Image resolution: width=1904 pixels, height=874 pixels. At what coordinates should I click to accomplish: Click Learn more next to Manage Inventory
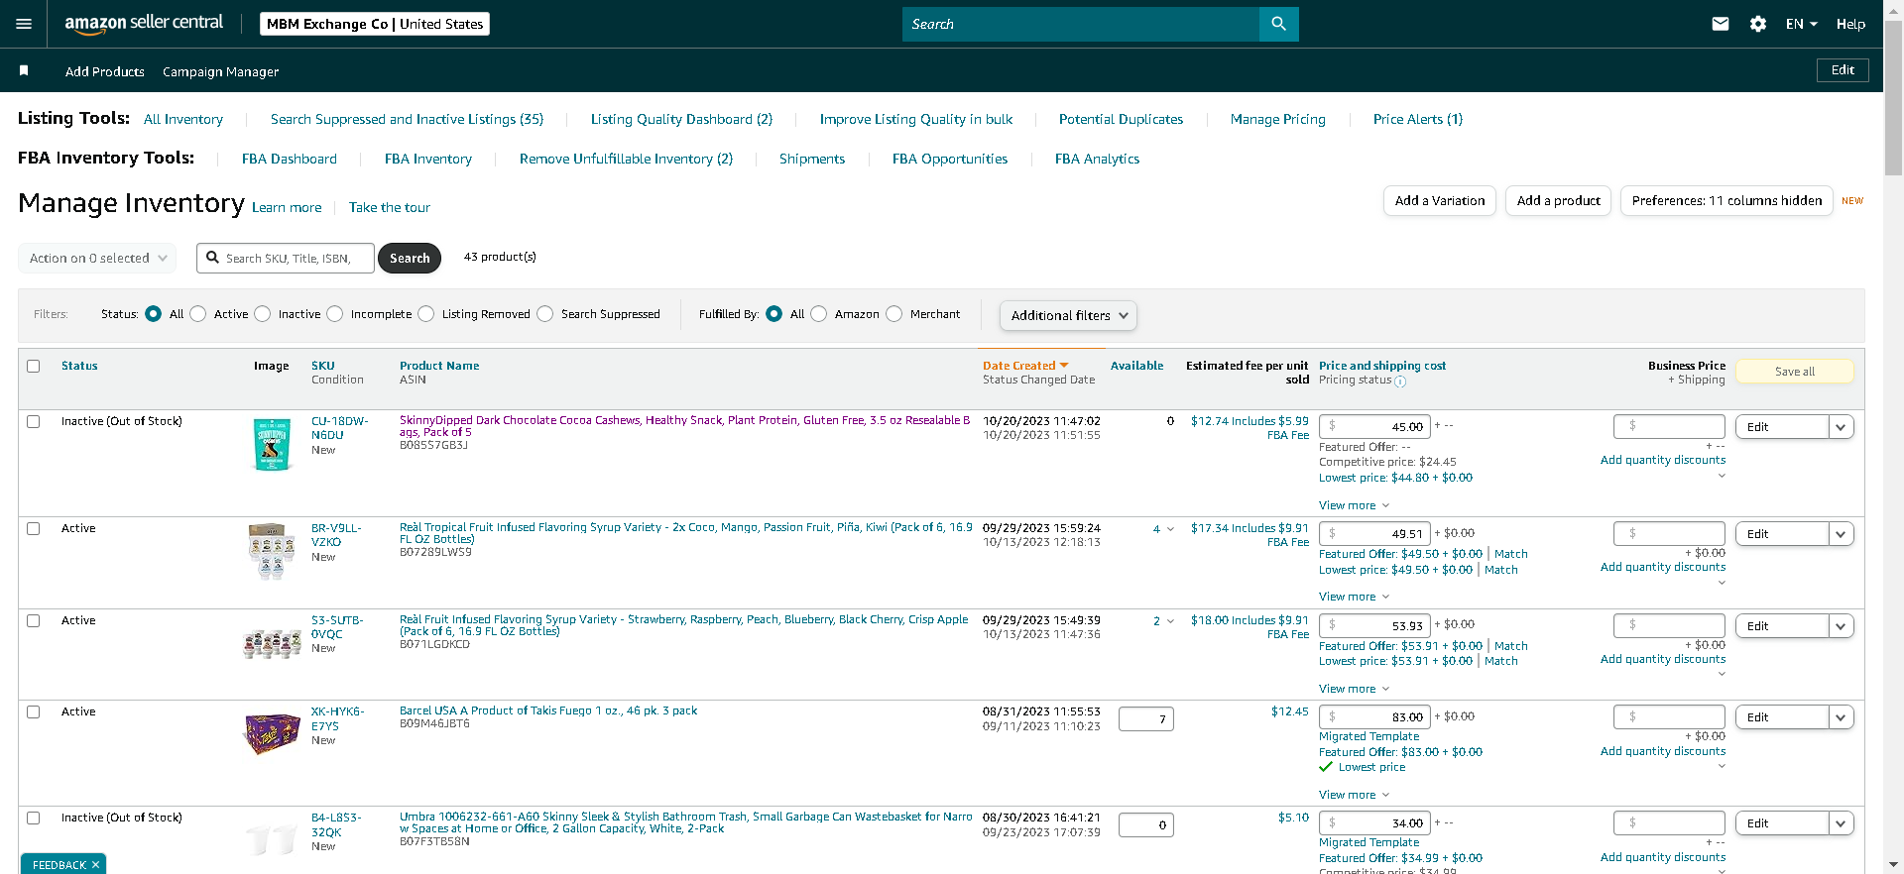(287, 207)
